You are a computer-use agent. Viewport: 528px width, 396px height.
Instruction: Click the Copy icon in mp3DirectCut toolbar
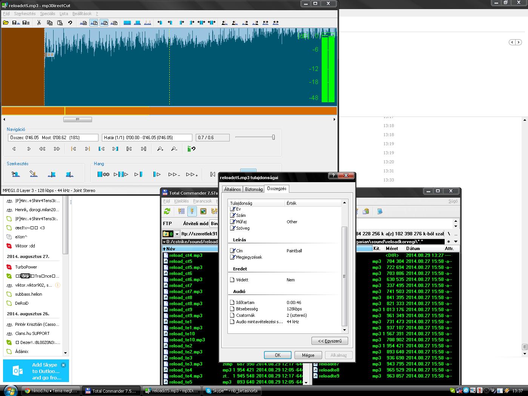coord(49,23)
